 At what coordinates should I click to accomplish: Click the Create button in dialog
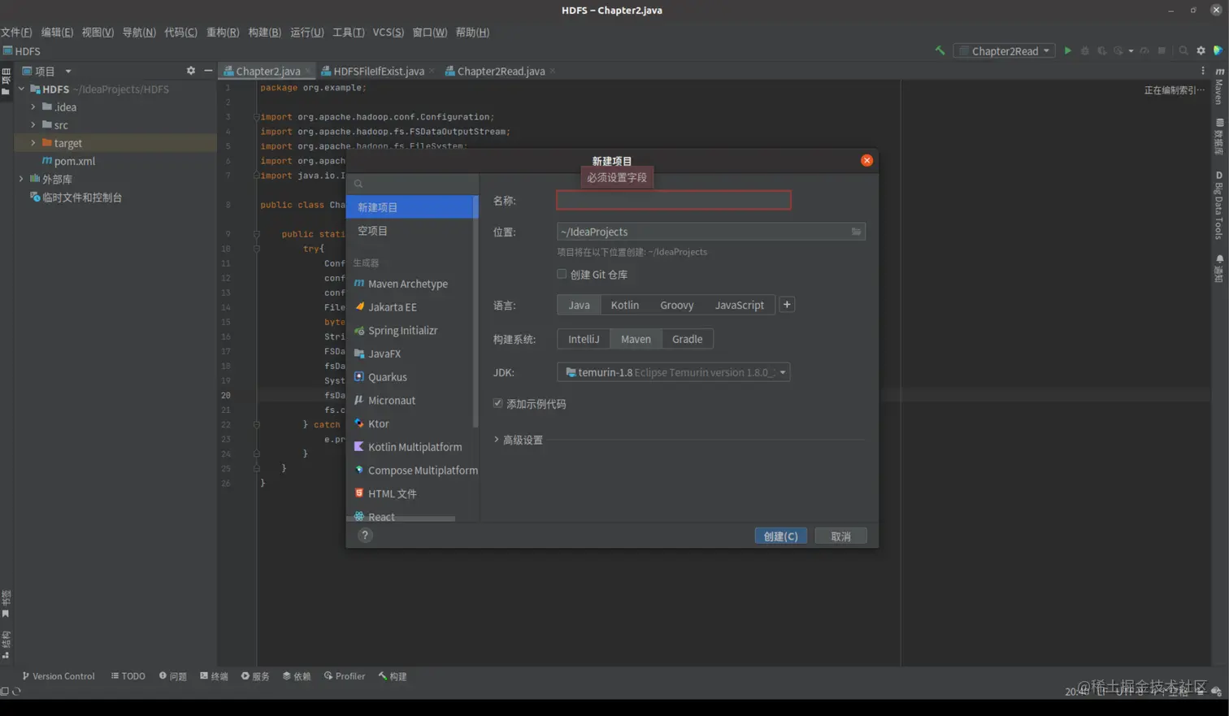780,536
